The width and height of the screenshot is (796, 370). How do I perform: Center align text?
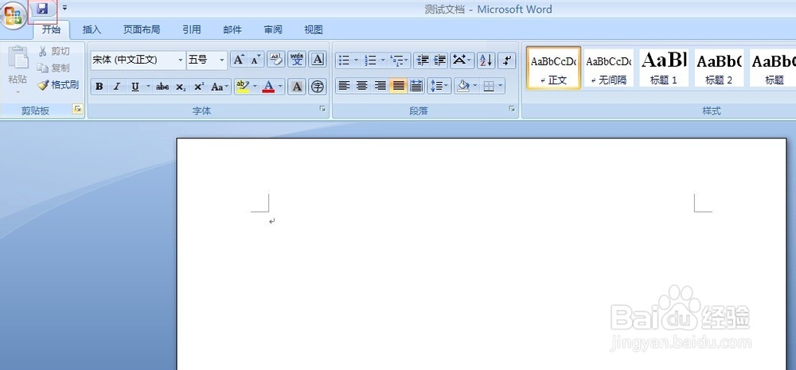click(362, 86)
